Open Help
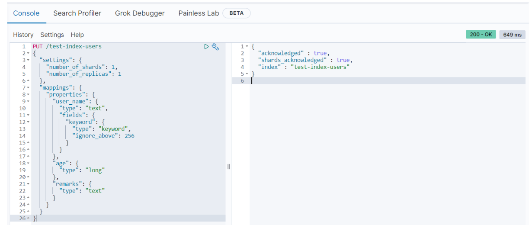 (77, 35)
